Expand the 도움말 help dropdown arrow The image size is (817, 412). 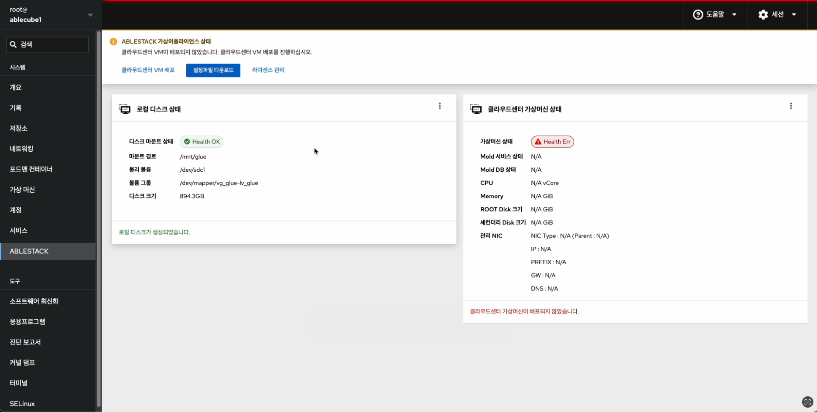[735, 15]
